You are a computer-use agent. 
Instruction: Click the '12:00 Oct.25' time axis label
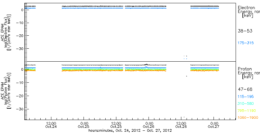(116, 125)
